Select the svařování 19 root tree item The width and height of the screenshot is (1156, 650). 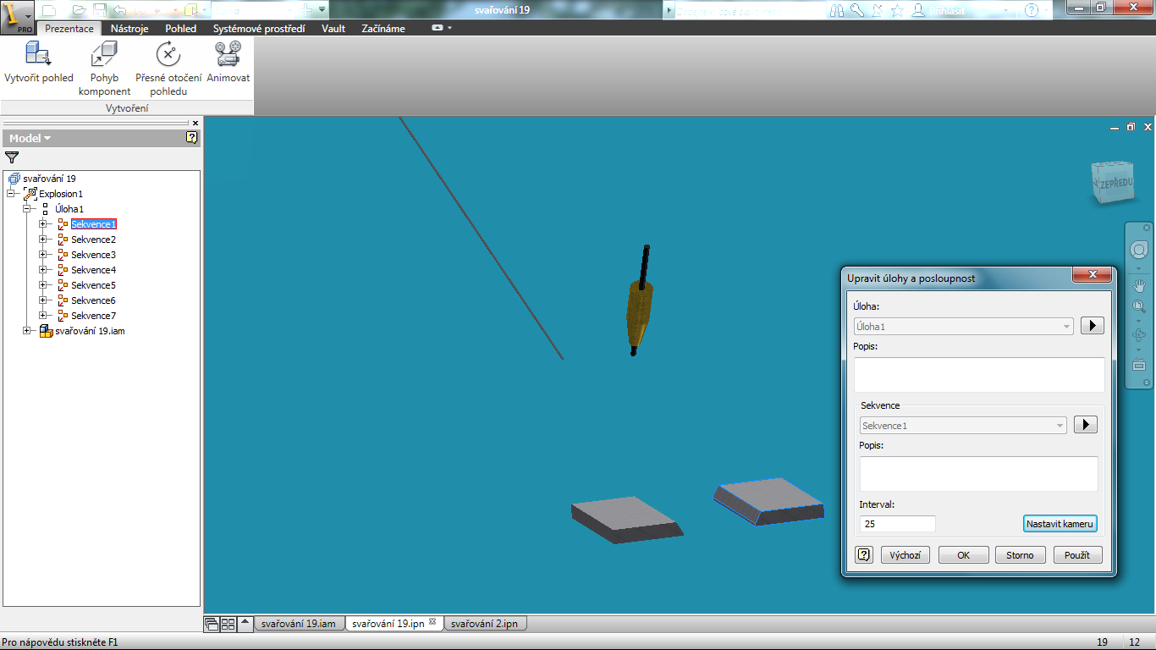pos(49,179)
